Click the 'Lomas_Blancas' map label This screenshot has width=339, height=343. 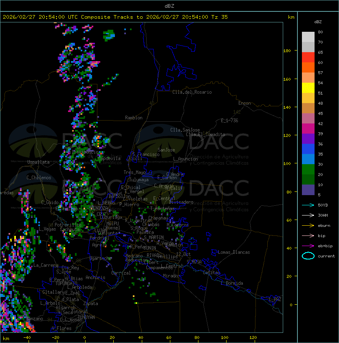(234, 252)
